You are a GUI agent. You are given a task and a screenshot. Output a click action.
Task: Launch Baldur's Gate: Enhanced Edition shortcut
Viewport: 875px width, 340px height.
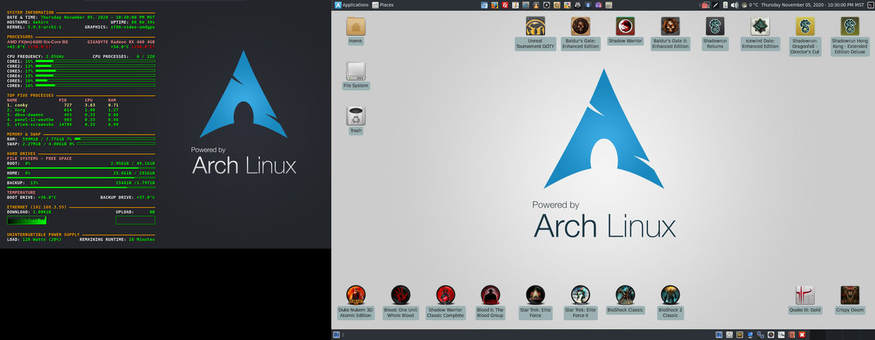click(580, 33)
